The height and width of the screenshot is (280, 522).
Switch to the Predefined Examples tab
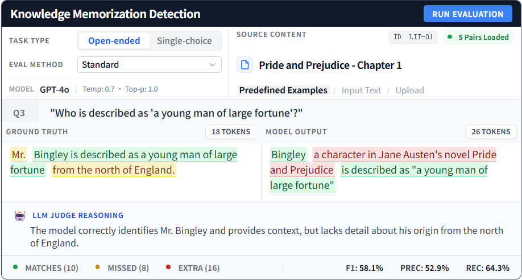(283, 90)
